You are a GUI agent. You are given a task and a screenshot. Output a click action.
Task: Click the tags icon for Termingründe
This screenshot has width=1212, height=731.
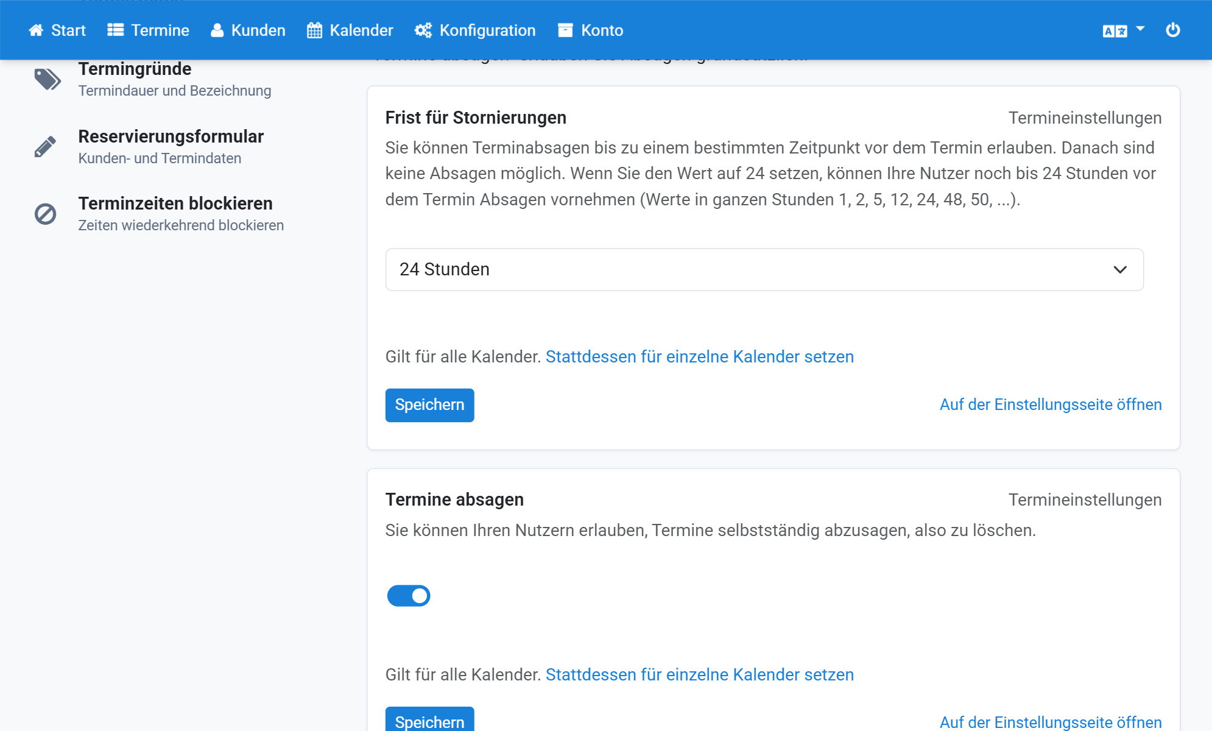click(x=47, y=79)
